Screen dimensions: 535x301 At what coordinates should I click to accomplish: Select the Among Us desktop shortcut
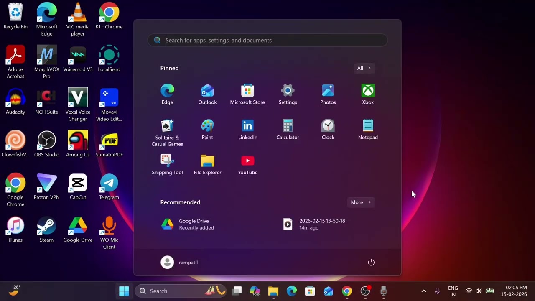[78, 144]
